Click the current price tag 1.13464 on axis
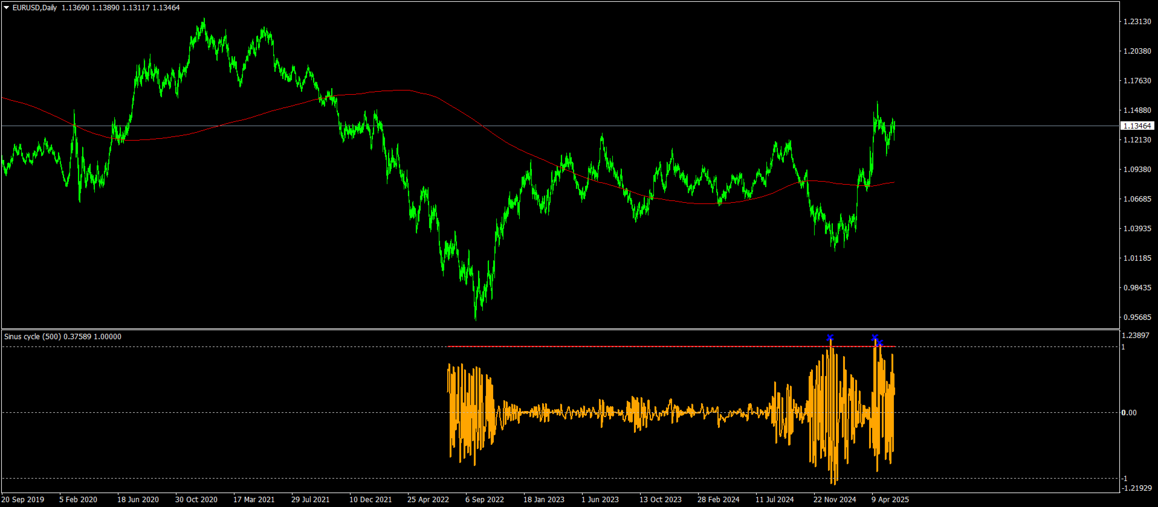 click(x=1137, y=126)
